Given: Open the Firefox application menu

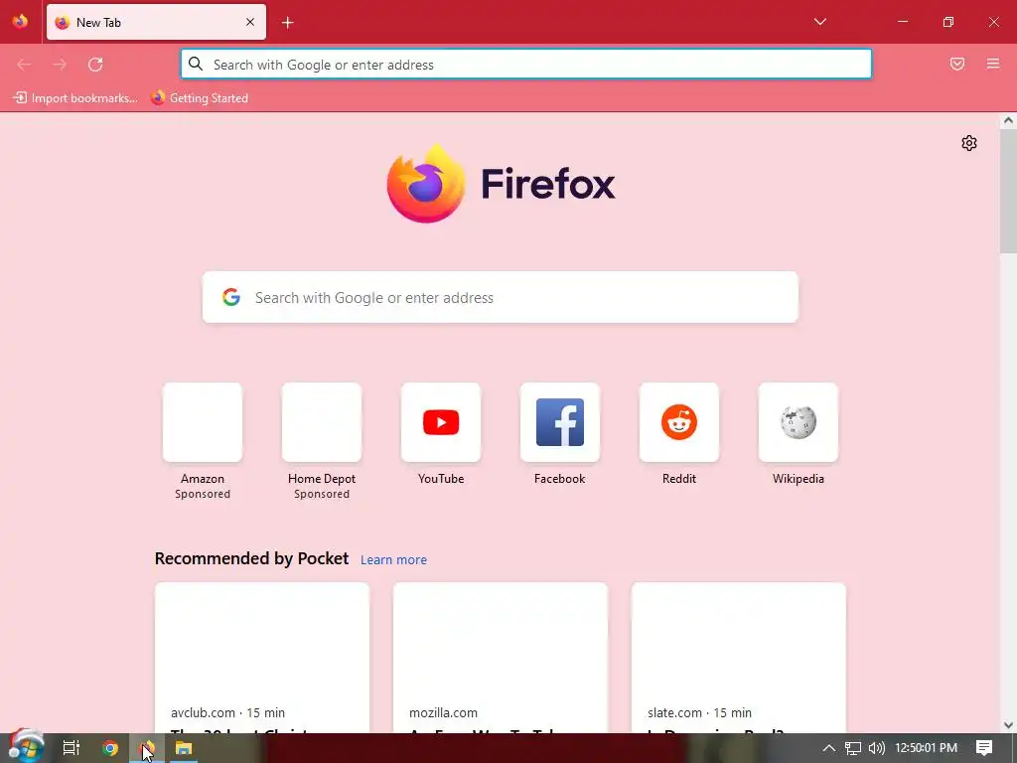Looking at the screenshot, I should 993,64.
